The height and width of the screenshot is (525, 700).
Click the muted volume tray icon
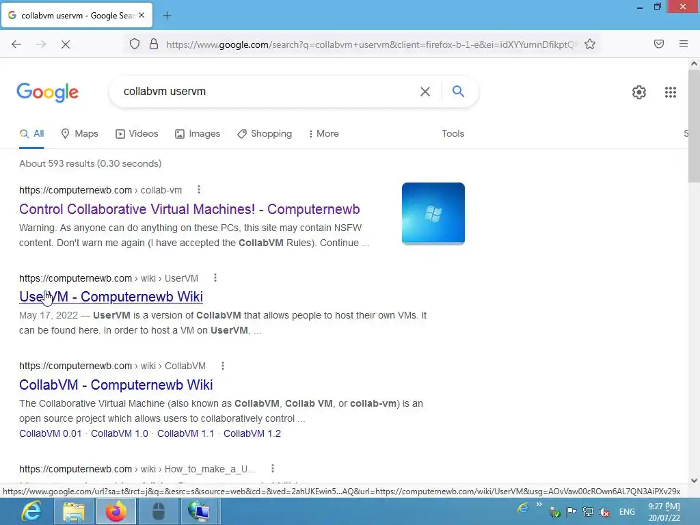(604, 512)
